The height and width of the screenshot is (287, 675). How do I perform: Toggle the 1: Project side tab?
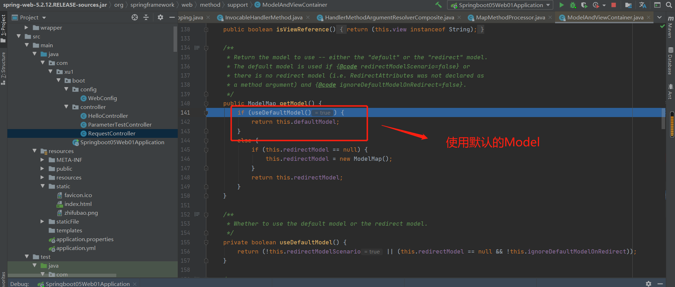pos(4,28)
